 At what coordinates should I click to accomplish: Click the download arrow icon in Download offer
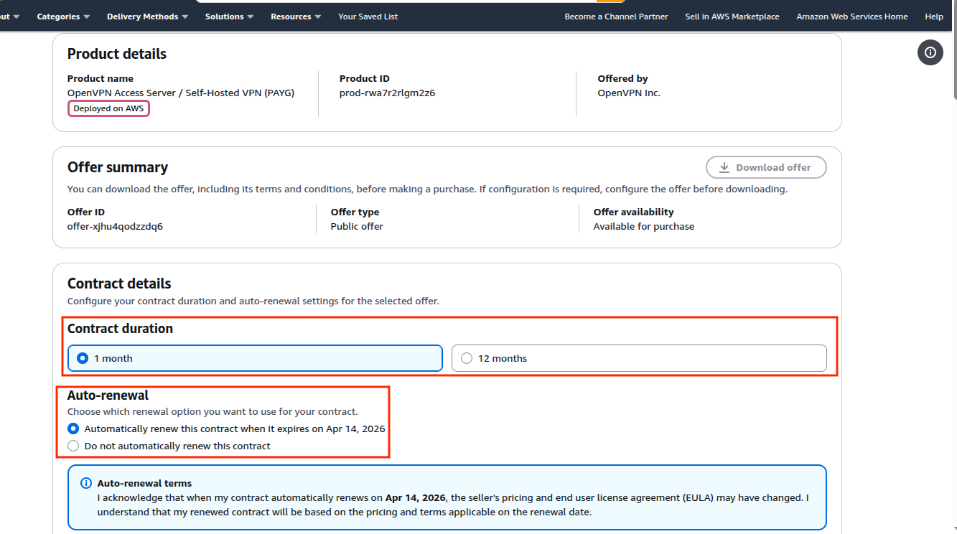(x=724, y=167)
